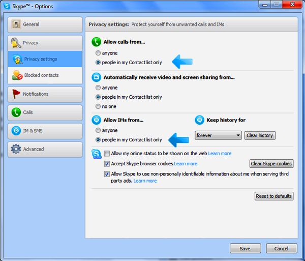This screenshot has height=261, width=305.
Task: Minimize the Skype Options window
Action: click(265, 5)
